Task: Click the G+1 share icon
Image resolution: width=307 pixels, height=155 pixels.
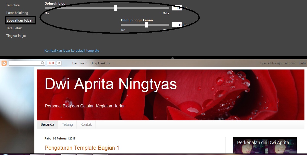Action: click(x=51, y=63)
